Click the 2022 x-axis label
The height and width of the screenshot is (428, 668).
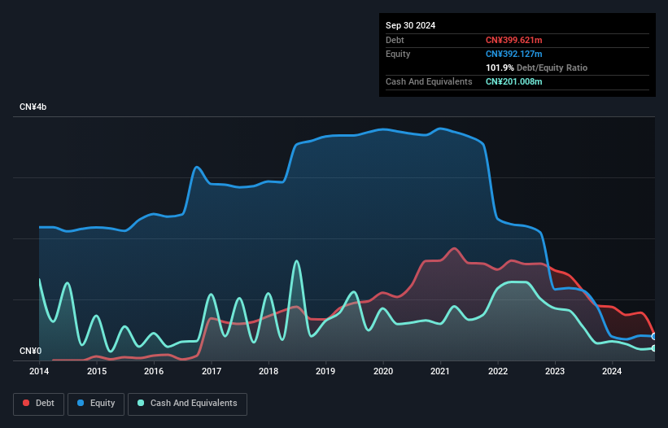point(498,371)
